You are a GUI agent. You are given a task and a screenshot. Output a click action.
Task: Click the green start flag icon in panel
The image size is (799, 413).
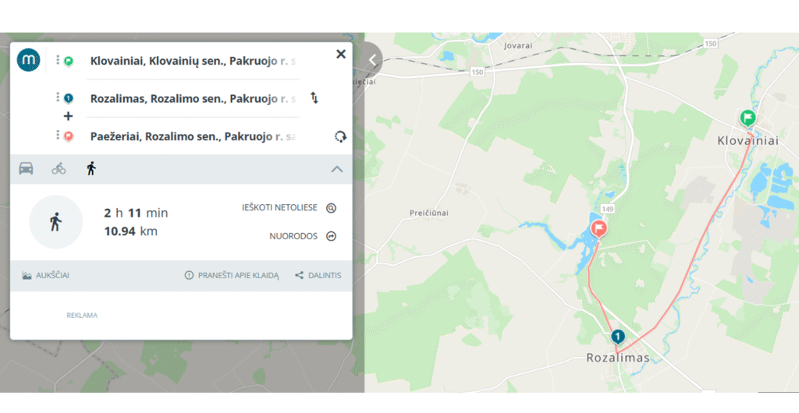(69, 61)
